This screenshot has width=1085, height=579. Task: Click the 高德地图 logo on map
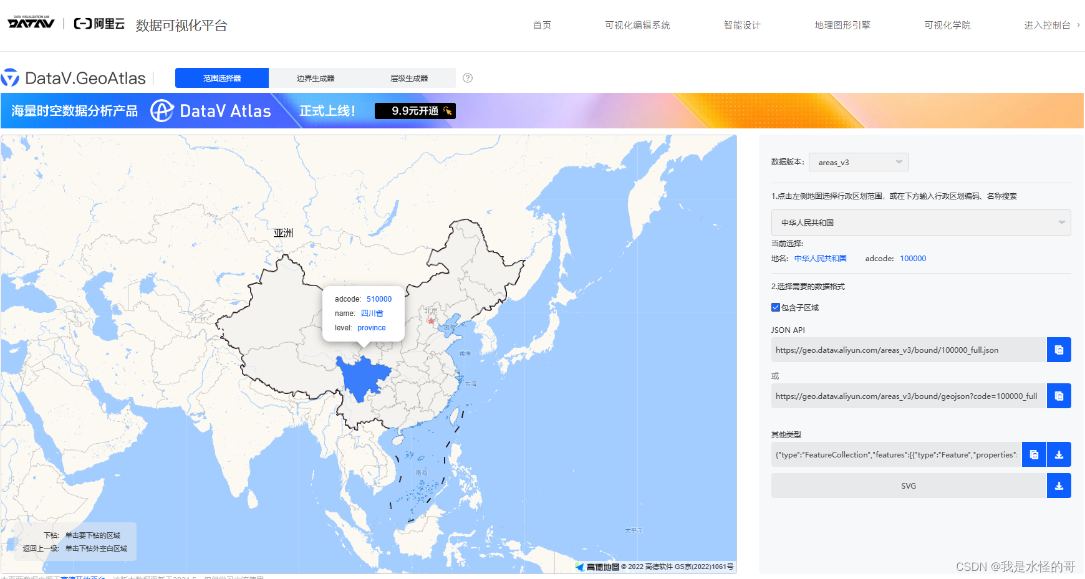point(597,567)
